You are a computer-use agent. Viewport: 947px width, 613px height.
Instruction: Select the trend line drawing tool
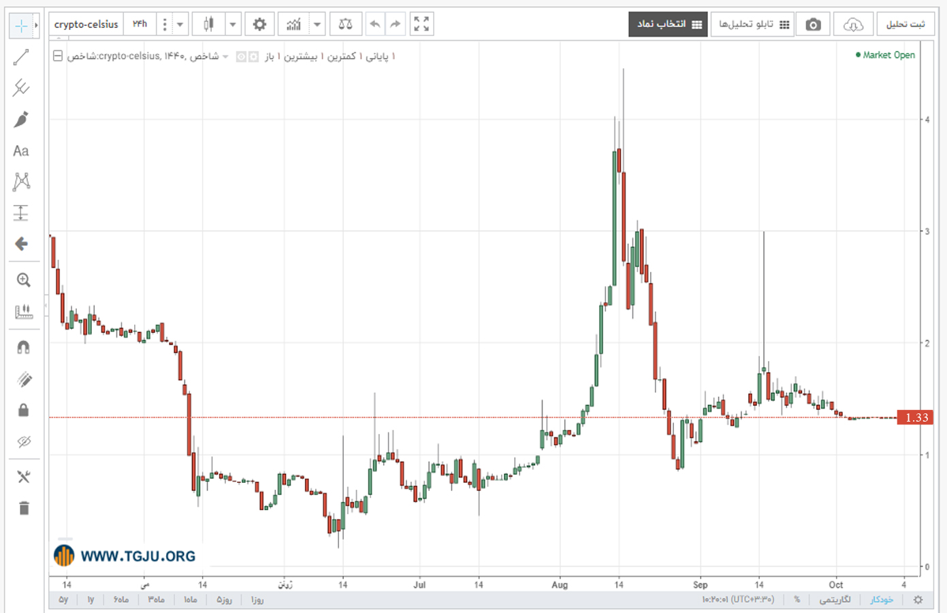pyautogui.click(x=21, y=57)
